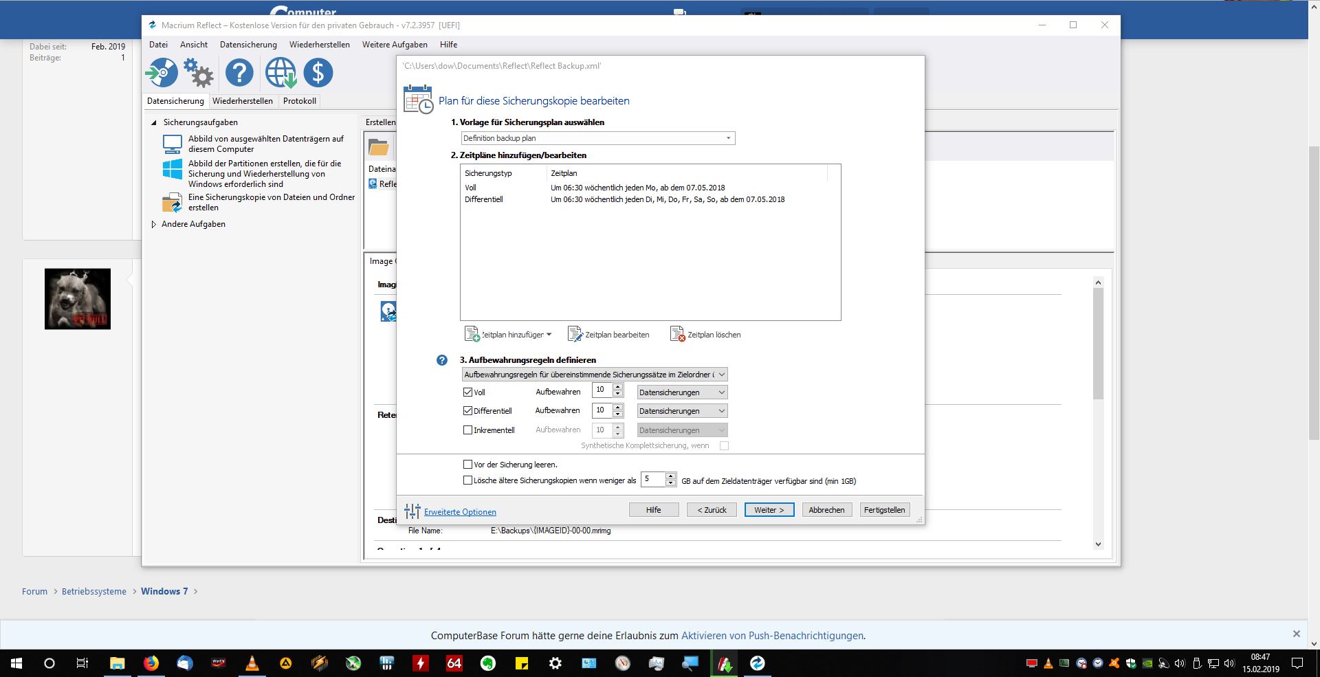
Task: Open File Explorer in the taskbar
Action: click(117, 663)
